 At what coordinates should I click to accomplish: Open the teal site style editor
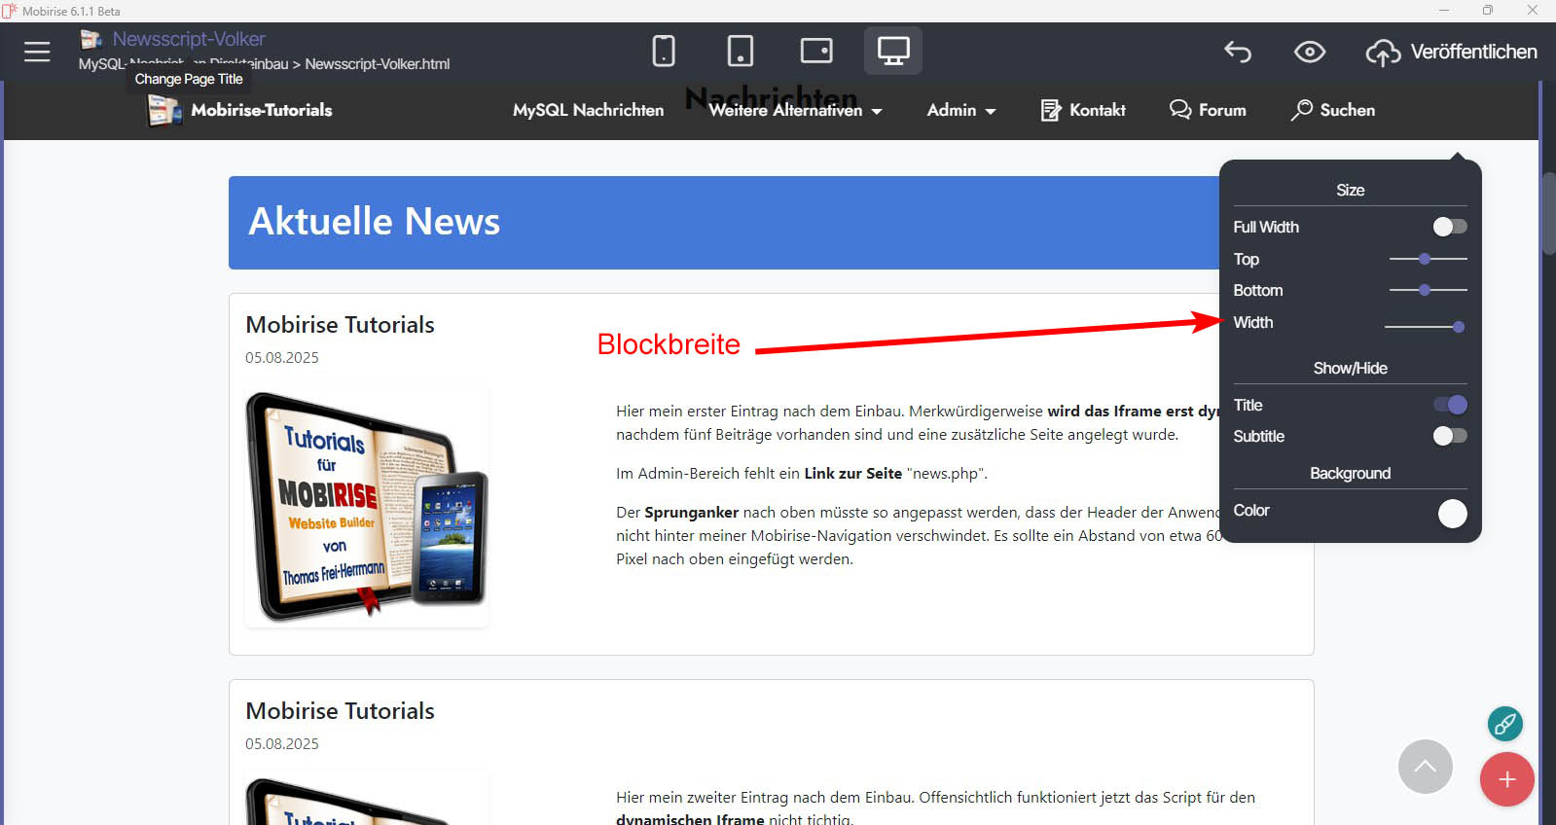pos(1504,724)
